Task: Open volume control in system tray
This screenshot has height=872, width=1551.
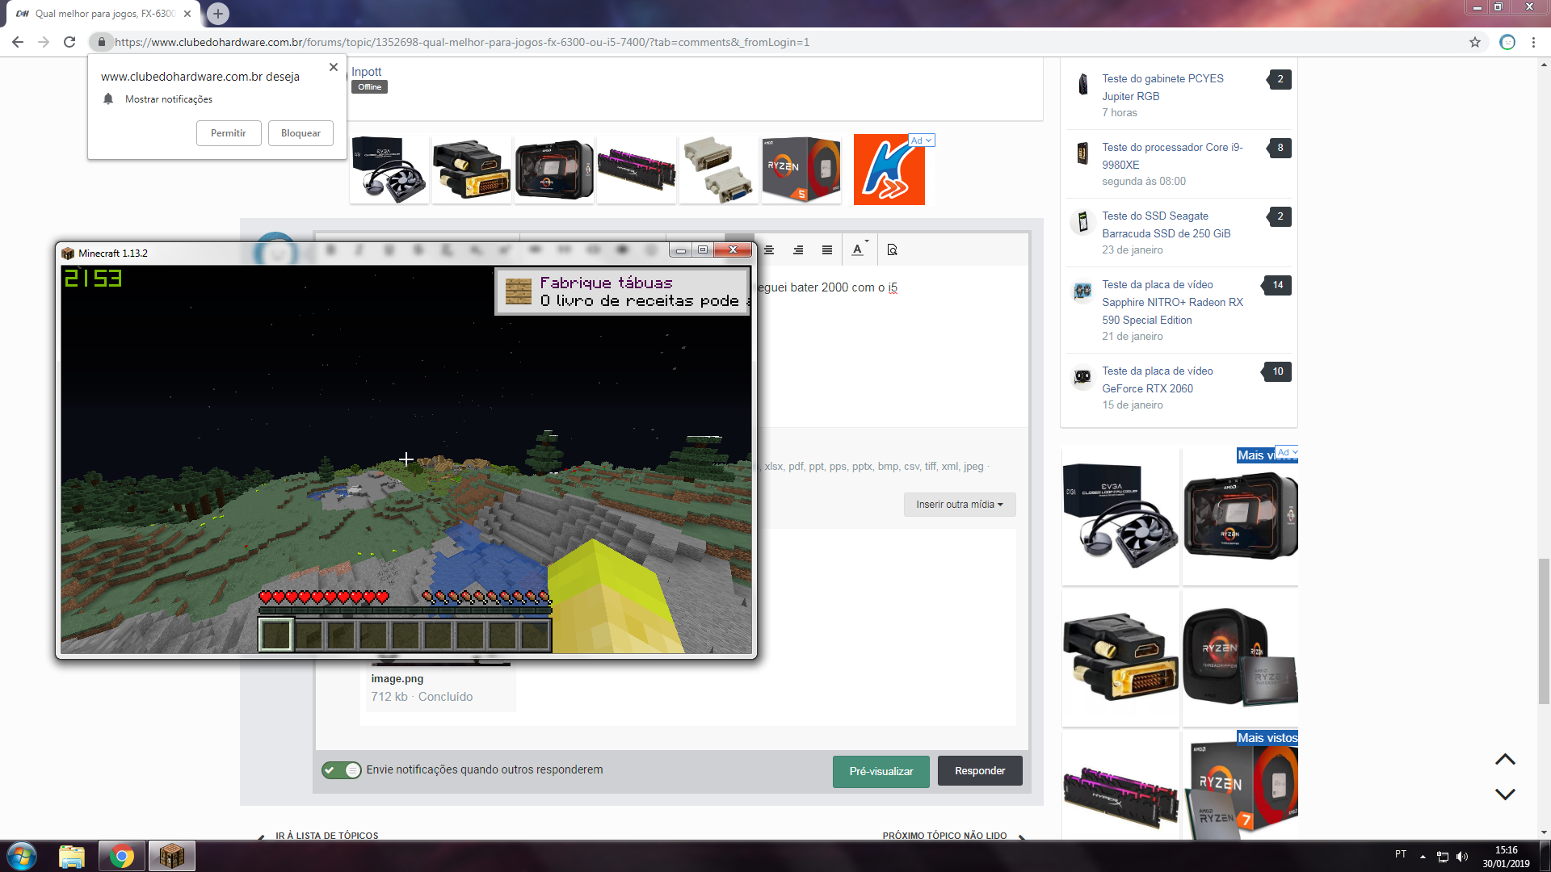Action: tap(1462, 856)
